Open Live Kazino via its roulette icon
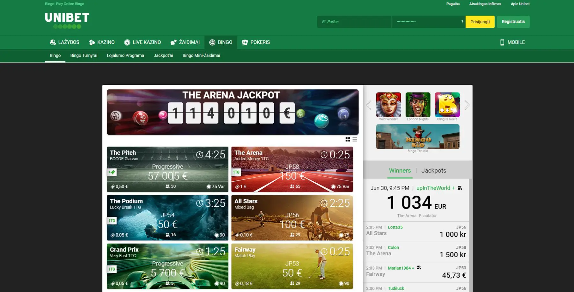Screen dimensions: 574x292 click(x=127, y=42)
